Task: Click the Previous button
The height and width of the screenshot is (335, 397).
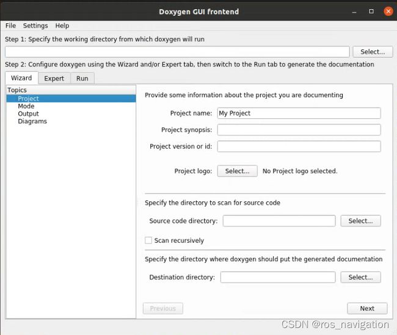Action: tap(163, 308)
